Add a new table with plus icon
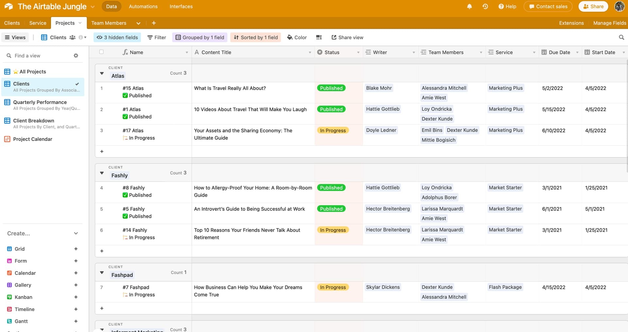Viewport: 628px width, 332px height. [x=154, y=23]
